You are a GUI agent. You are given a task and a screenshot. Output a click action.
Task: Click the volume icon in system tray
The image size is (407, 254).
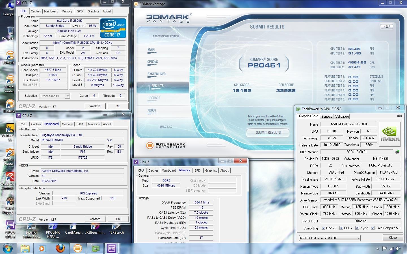click(x=398, y=249)
